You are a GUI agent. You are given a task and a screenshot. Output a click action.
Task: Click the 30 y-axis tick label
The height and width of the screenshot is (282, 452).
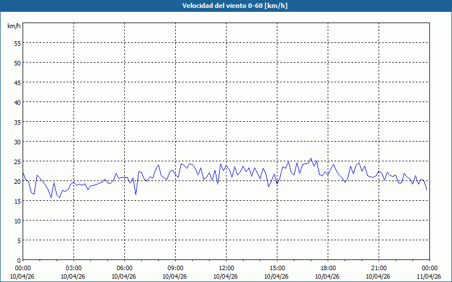coord(17,142)
